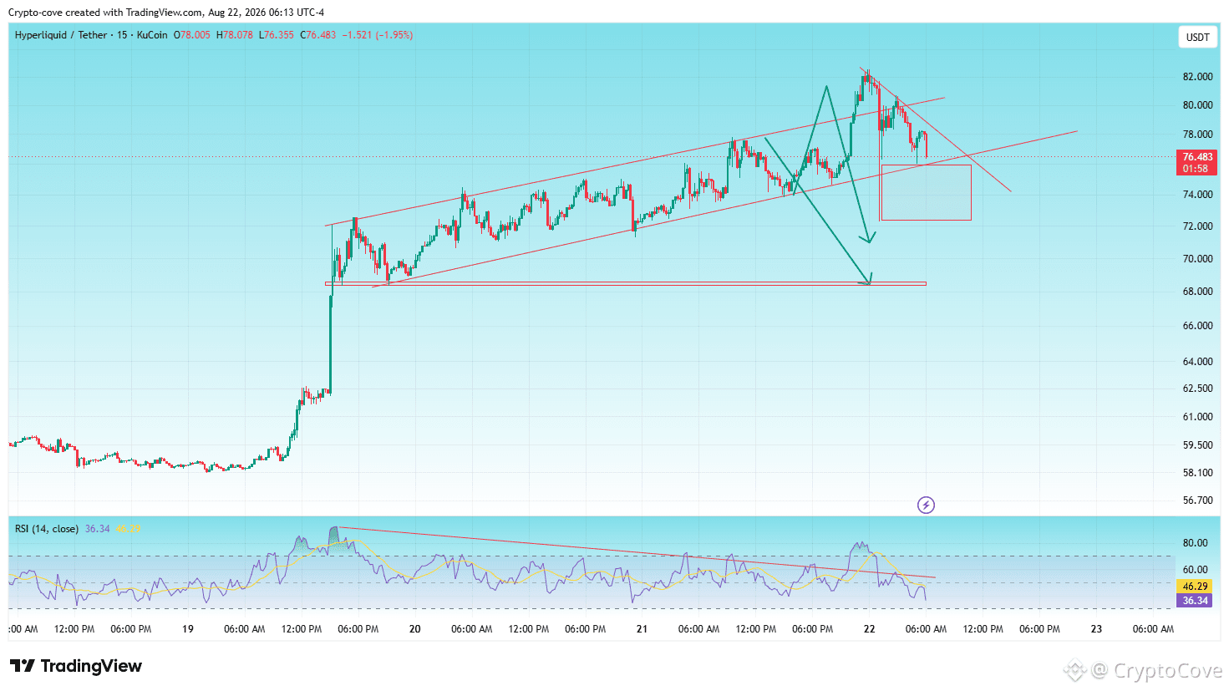The height and width of the screenshot is (691, 1229).
Task: Click the date label 23 on the time axis
Action: coord(1096,629)
